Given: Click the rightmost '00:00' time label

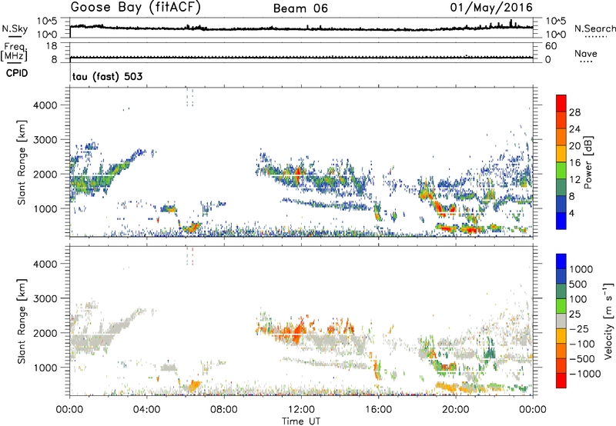Looking at the screenshot, I should click(533, 410).
